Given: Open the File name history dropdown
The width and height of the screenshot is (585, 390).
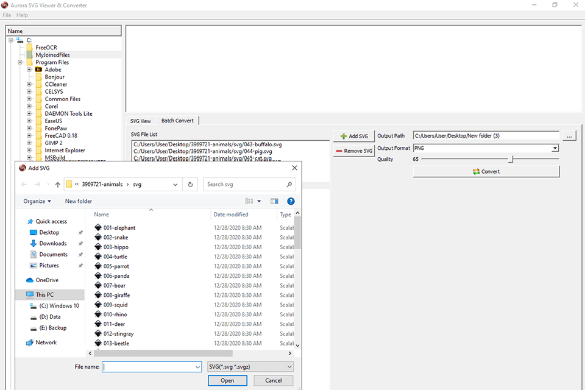Looking at the screenshot, I should point(197,367).
